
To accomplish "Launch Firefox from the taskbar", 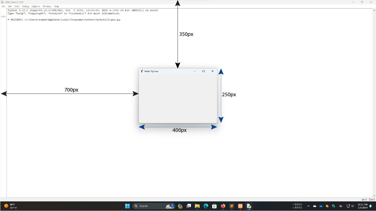I will 223,206.
